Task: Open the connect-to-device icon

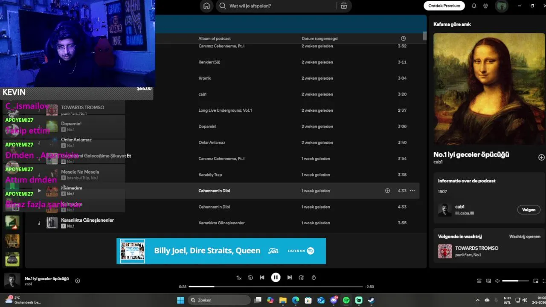Action: tap(488, 281)
